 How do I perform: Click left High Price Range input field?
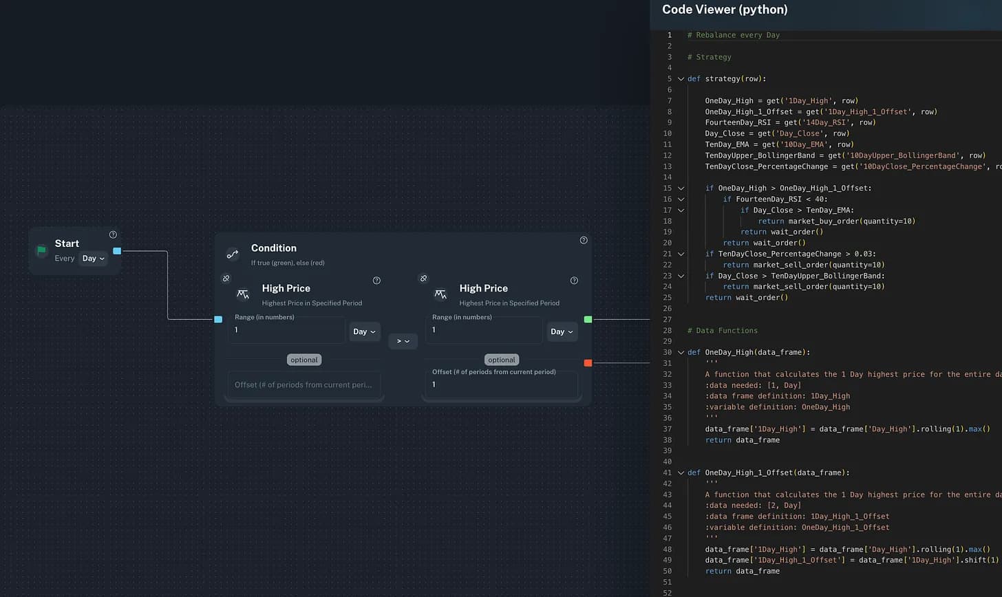pos(286,329)
